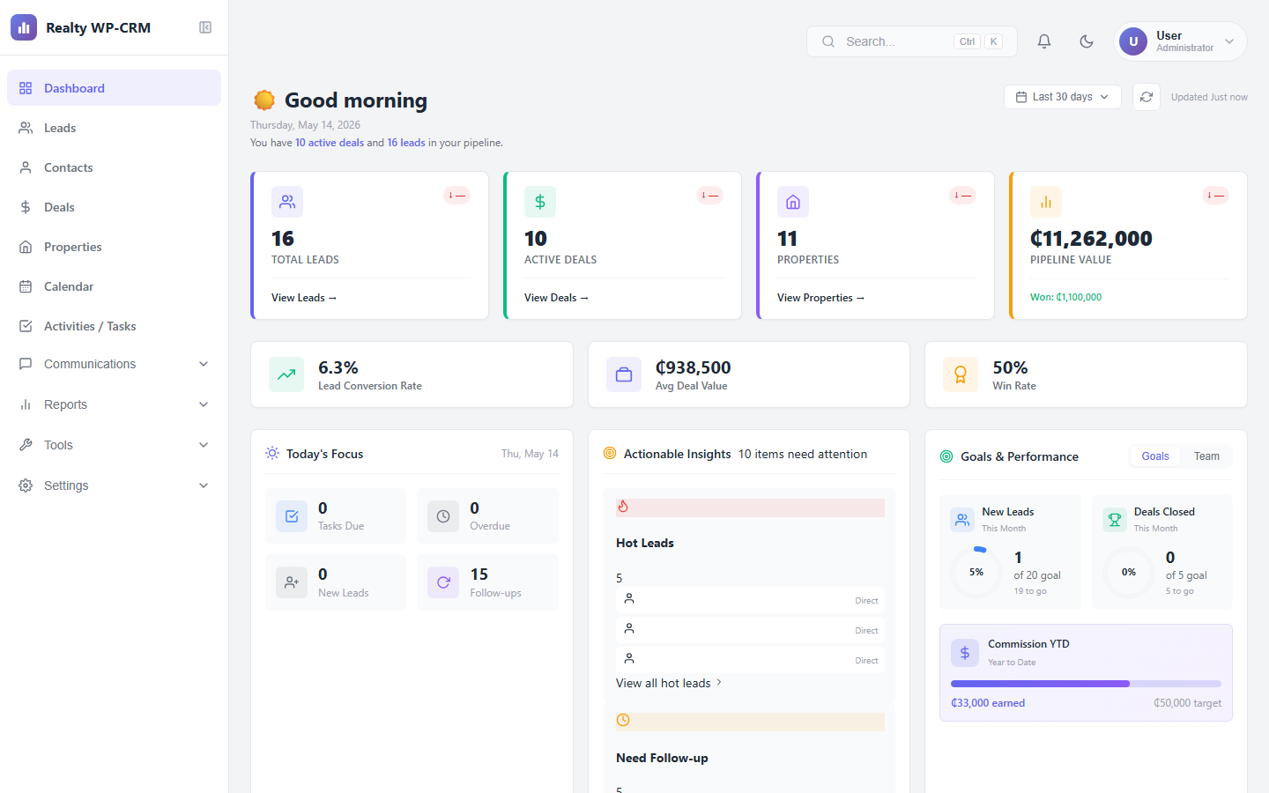Collapse the sidebar panel toggle
Screen dimensions: 1269x793
205,27
